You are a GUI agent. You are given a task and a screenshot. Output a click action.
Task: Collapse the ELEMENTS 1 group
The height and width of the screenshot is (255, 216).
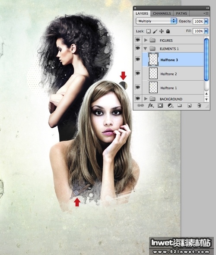[145, 48]
